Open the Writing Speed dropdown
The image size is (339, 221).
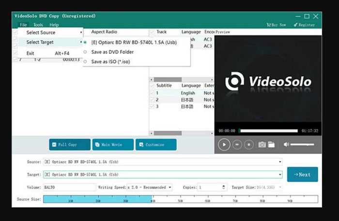[x=170, y=187]
